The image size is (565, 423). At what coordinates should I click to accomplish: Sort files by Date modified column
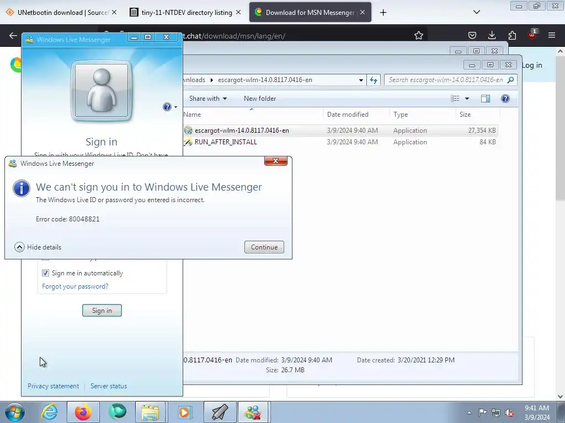pyautogui.click(x=348, y=115)
